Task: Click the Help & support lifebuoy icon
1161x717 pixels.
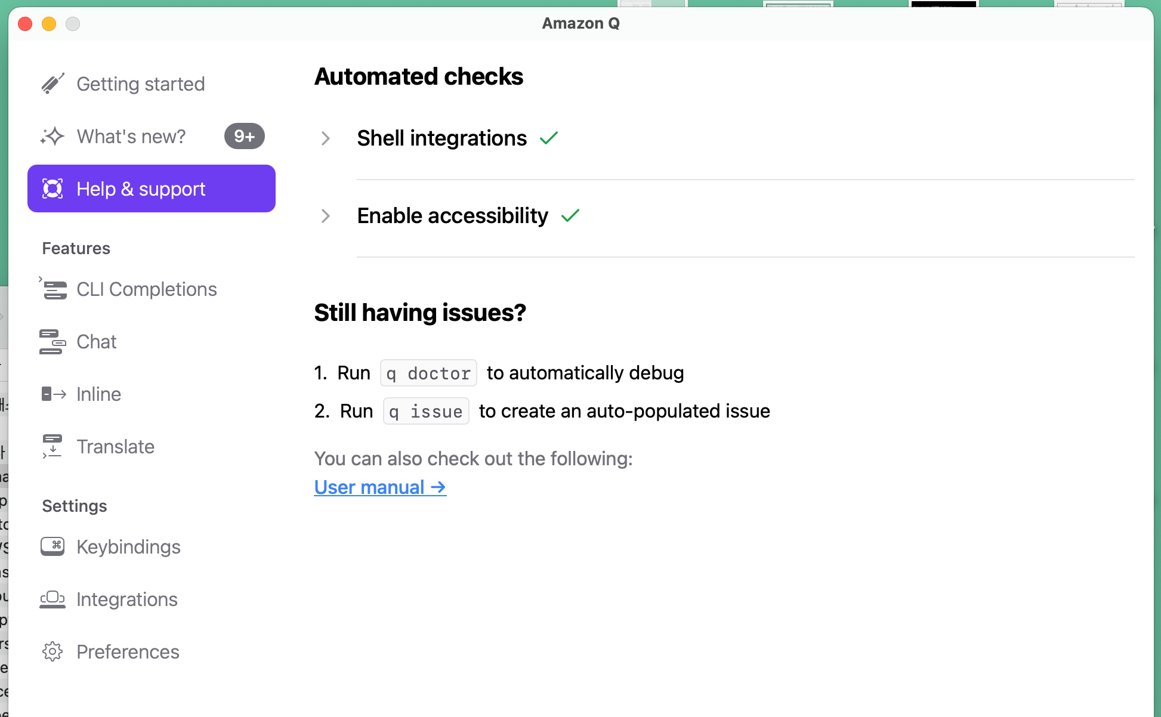Action: click(x=53, y=189)
